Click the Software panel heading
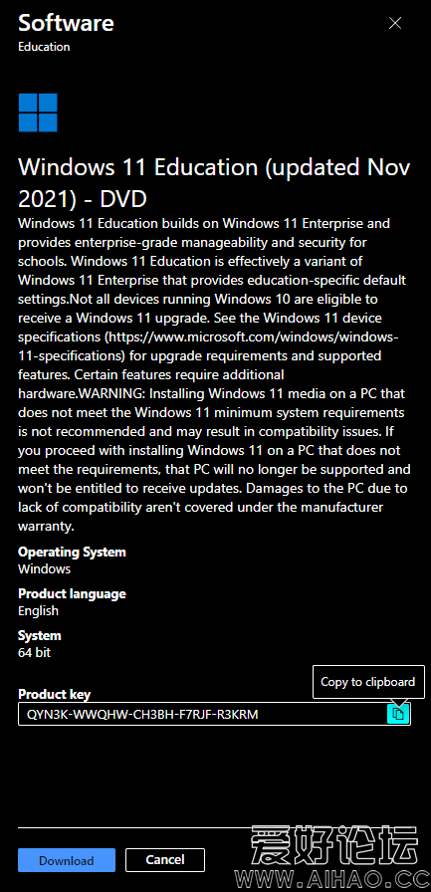 (66, 23)
